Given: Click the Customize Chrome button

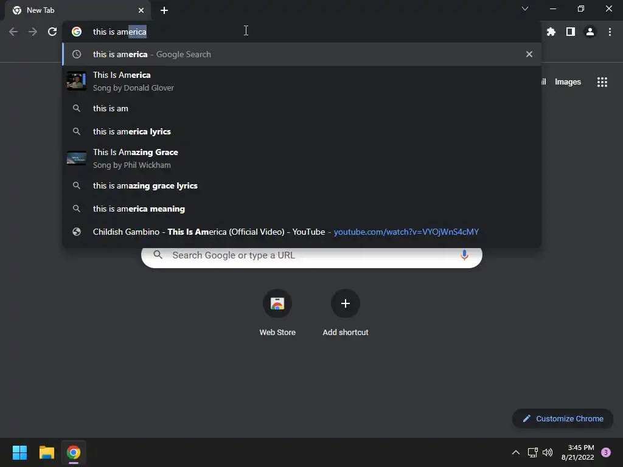Looking at the screenshot, I should tap(563, 418).
